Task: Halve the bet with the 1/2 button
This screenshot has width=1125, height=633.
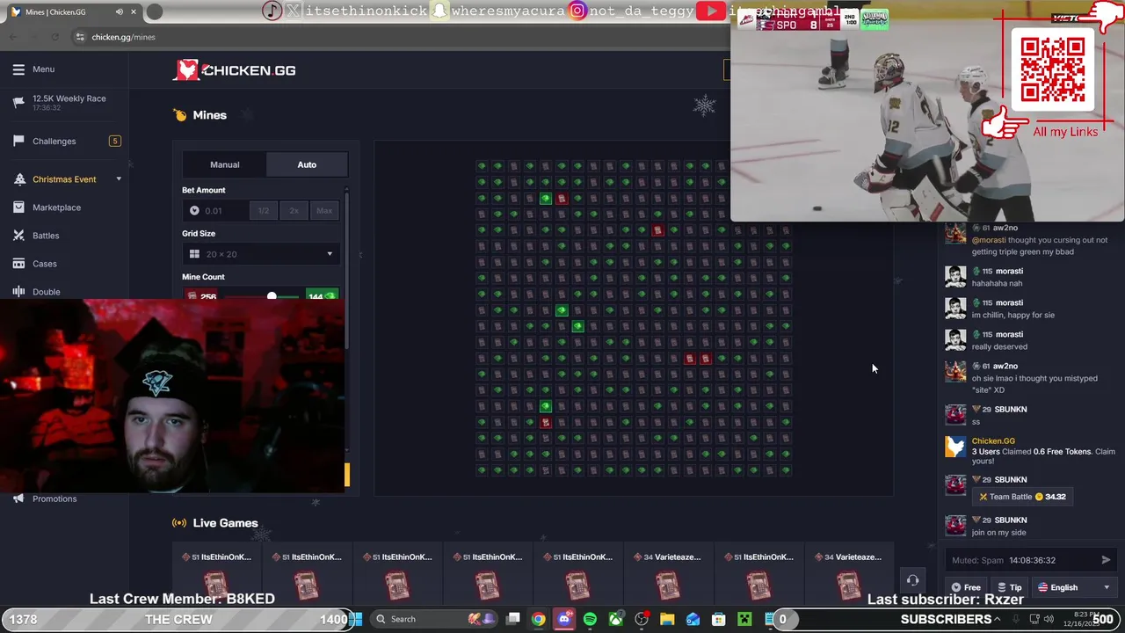Action: click(263, 210)
